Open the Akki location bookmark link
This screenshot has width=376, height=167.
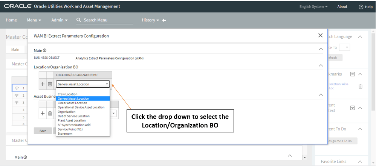coord(339,86)
